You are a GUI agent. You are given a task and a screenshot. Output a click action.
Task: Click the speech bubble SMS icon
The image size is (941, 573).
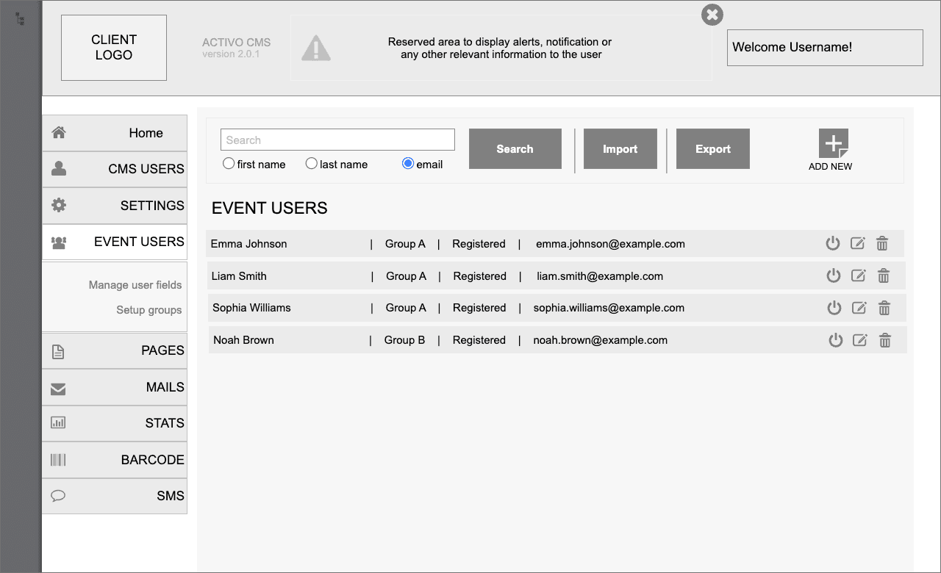(x=58, y=496)
